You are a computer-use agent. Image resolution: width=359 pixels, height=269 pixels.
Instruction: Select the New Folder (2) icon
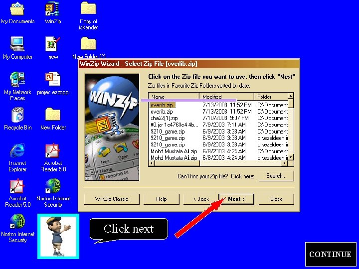point(89,48)
